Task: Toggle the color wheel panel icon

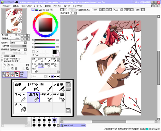Action: click(33, 10)
